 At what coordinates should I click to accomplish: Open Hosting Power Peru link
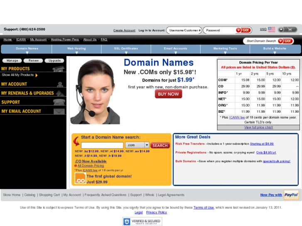point(65,39)
